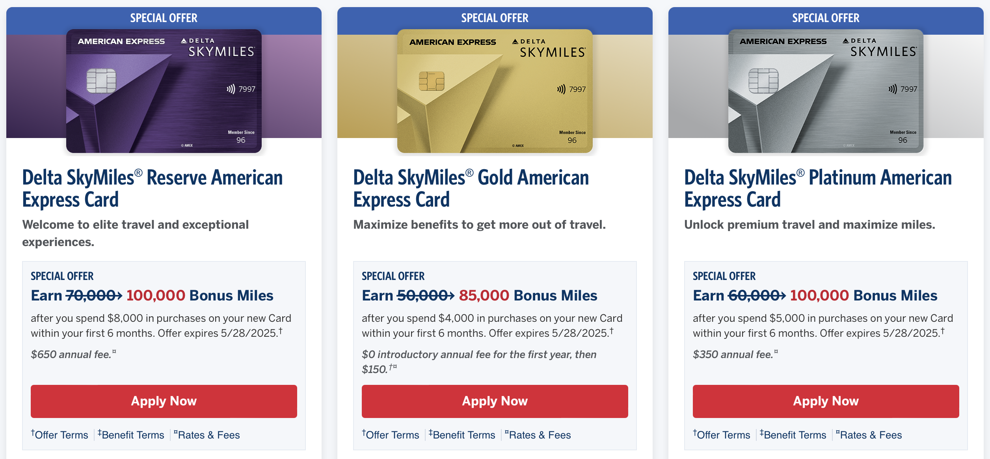990x459 pixels.
Task: Click Apply Now for the Gold card
Action: click(495, 401)
